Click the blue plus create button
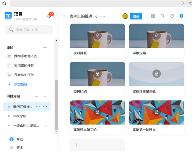 pyautogui.click(x=181, y=16)
